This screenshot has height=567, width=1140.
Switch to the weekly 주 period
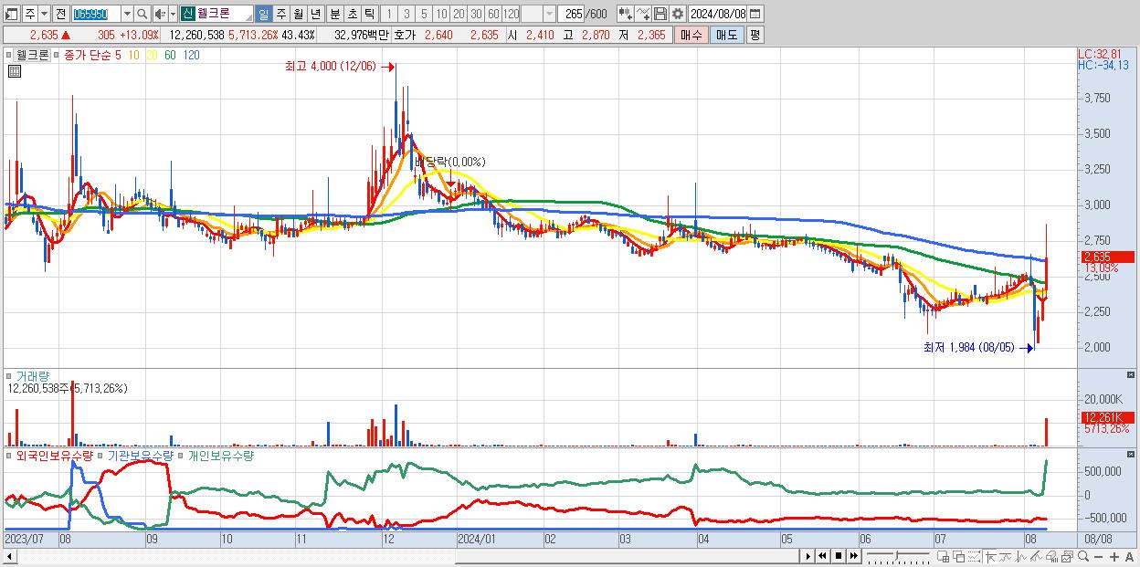click(280, 14)
